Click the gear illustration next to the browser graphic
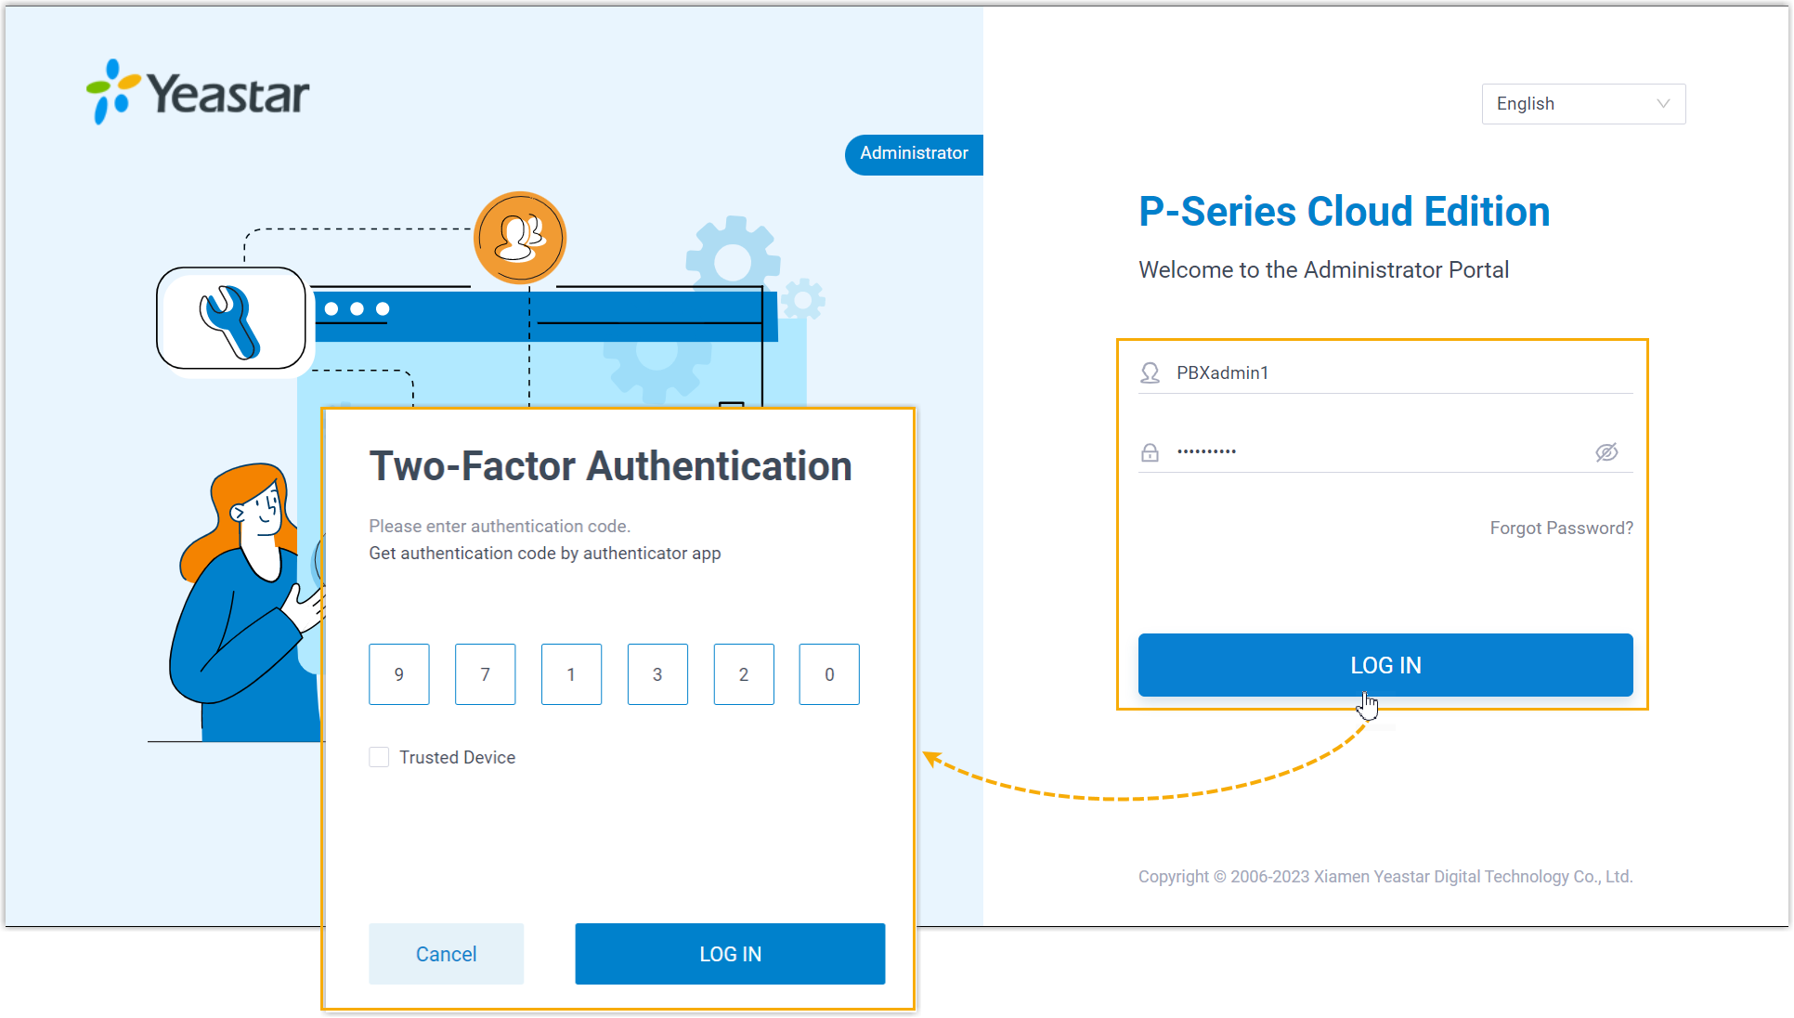Viewport: 1794px width, 1018px height. (x=733, y=259)
